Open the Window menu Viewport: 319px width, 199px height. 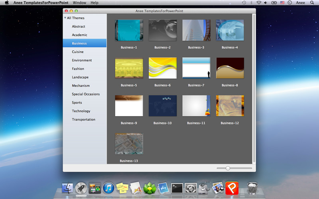[79, 3]
